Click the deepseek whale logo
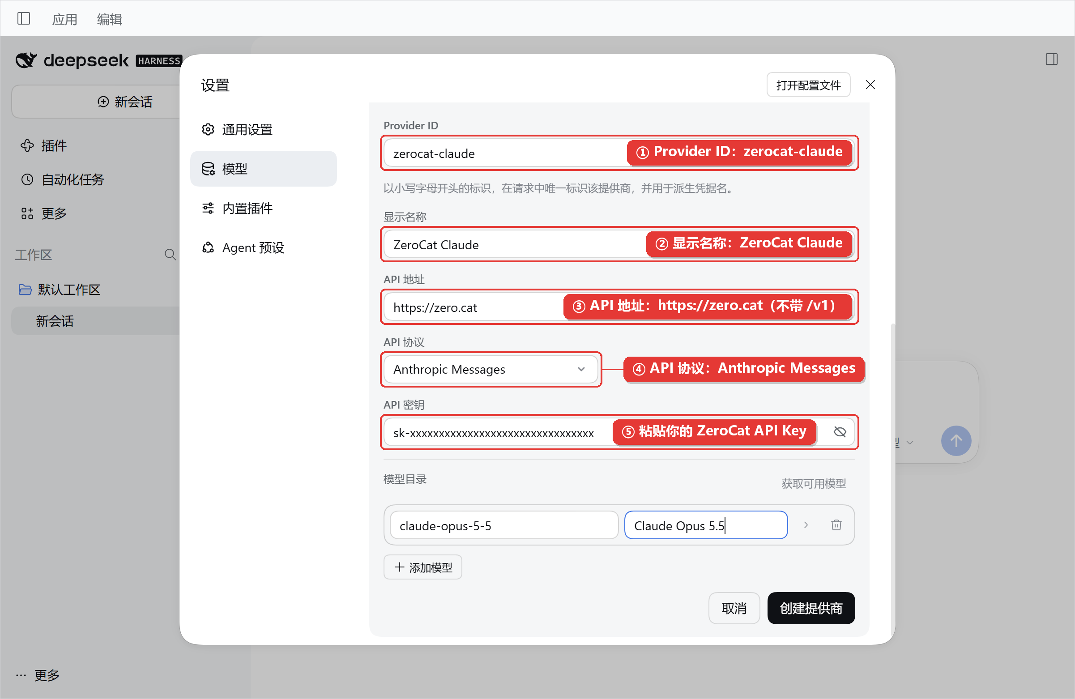1075x699 pixels. coord(26,60)
